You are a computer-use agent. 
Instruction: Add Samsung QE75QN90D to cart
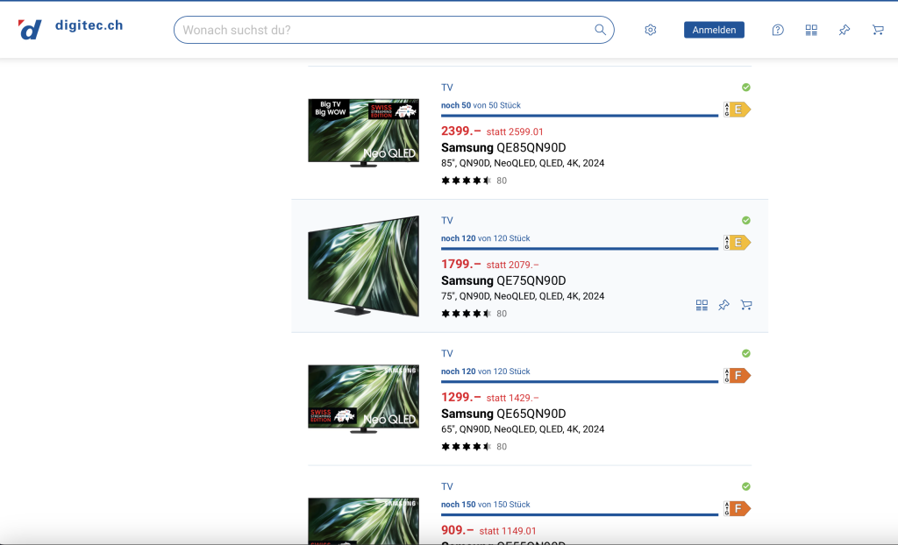click(x=746, y=305)
